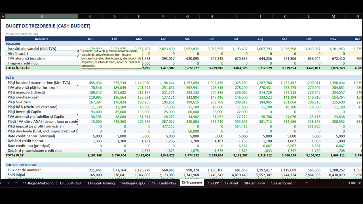Click the ÎNCASĂRI section heading

pos(13,44)
